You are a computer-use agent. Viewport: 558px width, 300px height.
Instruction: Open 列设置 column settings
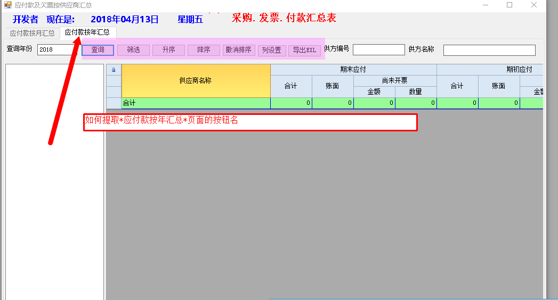tap(272, 51)
